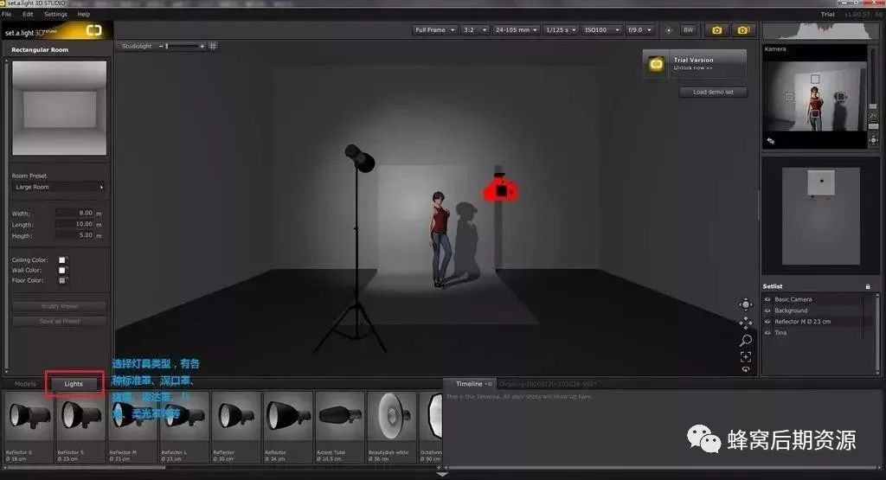Toggle visibility of Basic Camera in Setlist
The image size is (886, 480).
[767, 299]
